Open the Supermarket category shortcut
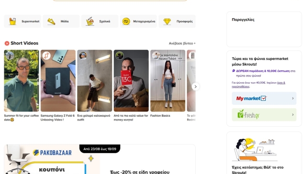The width and height of the screenshot is (304, 174). [23, 22]
